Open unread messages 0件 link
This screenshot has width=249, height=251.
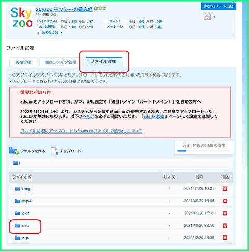(x=159, y=27)
